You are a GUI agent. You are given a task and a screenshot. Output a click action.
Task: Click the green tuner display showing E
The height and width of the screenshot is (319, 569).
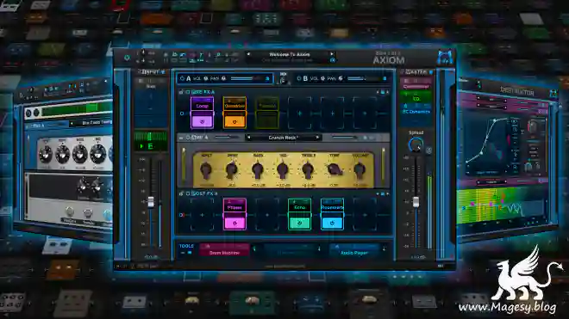pyautogui.click(x=151, y=141)
